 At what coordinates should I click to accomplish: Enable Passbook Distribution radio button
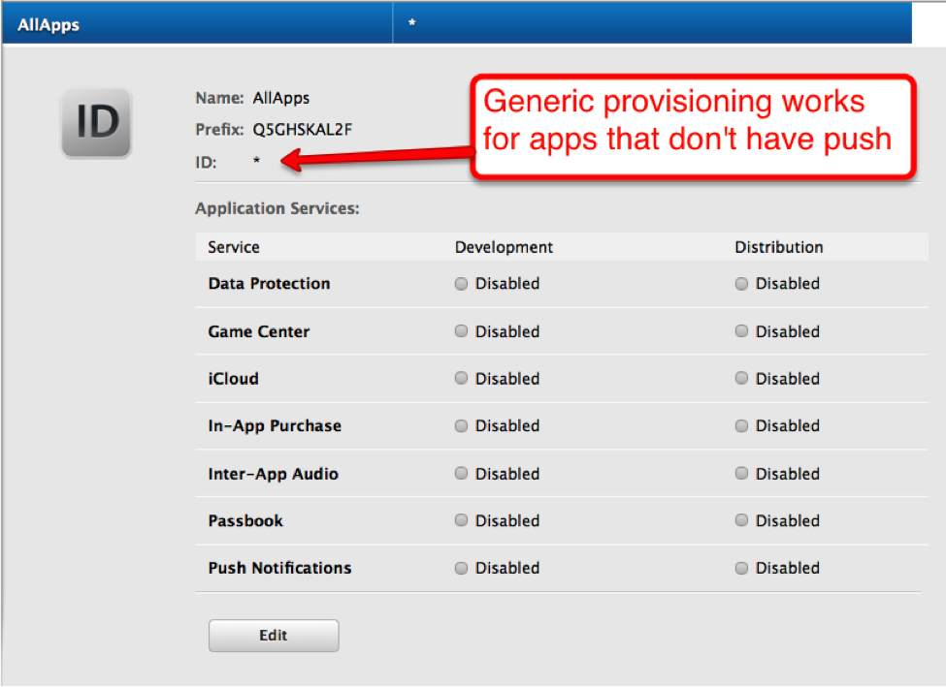(x=740, y=520)
